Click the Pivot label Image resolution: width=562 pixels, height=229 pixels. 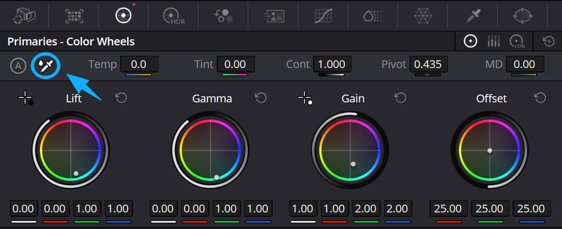tap(394, 64)
